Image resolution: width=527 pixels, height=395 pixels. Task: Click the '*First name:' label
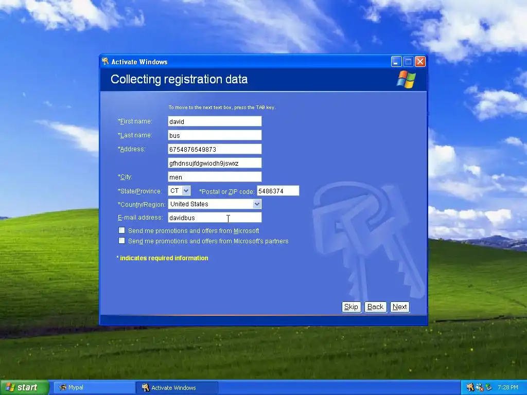135,121
